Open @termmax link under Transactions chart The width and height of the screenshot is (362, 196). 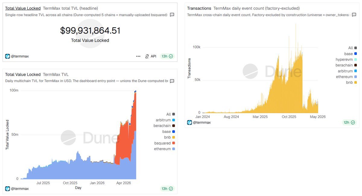pos(202,123)
